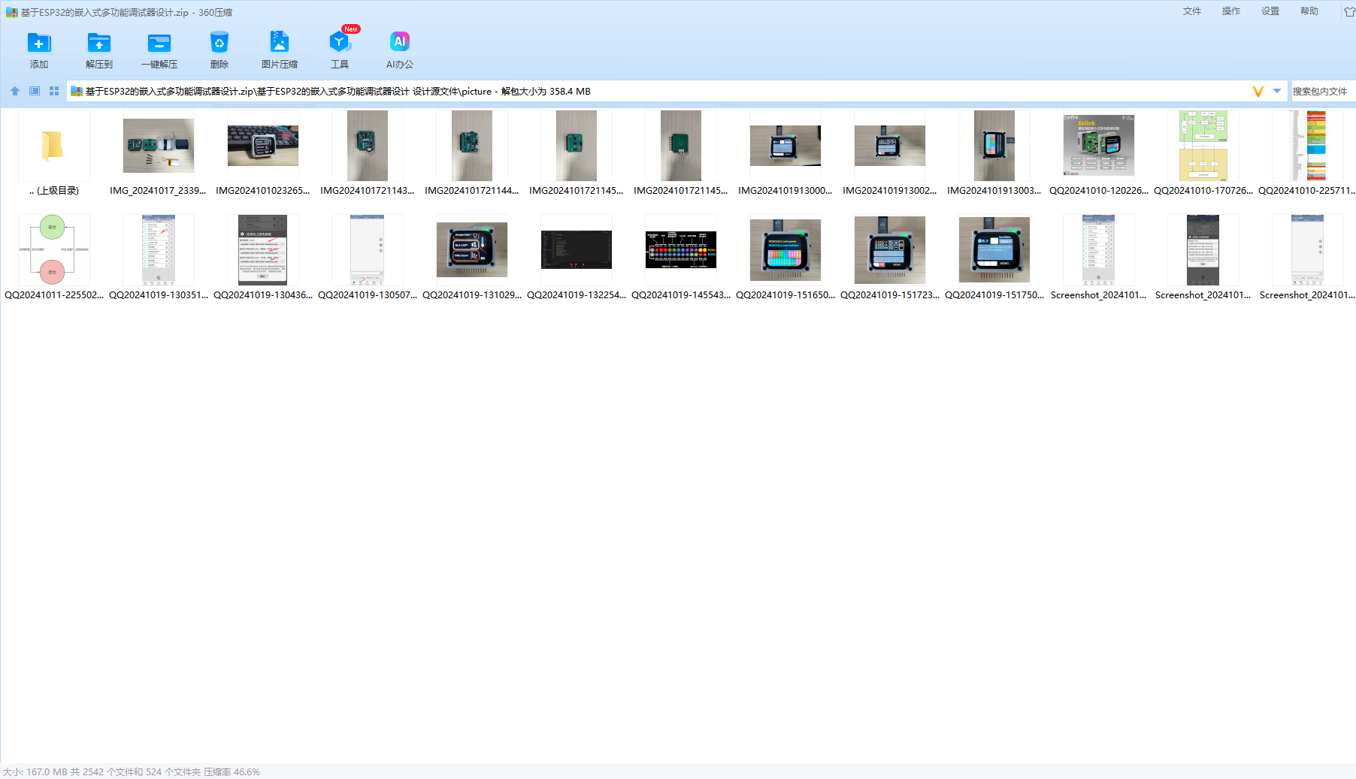This screenshot has height=779, width=1356.
Task: Click the status bar text starting 大小: 167.0 MB
Action: pos(132,771)
